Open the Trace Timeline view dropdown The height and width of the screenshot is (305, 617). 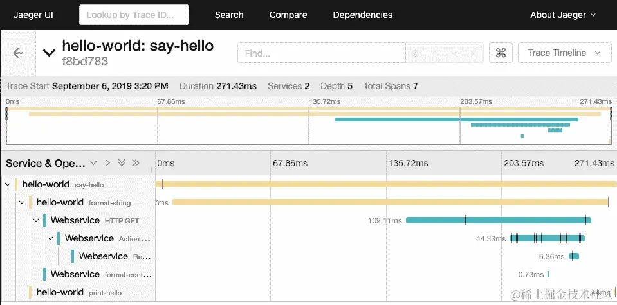[564, 53]
